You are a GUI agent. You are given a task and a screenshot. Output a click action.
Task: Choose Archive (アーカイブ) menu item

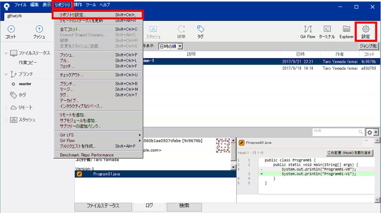[x=98, y=100]
